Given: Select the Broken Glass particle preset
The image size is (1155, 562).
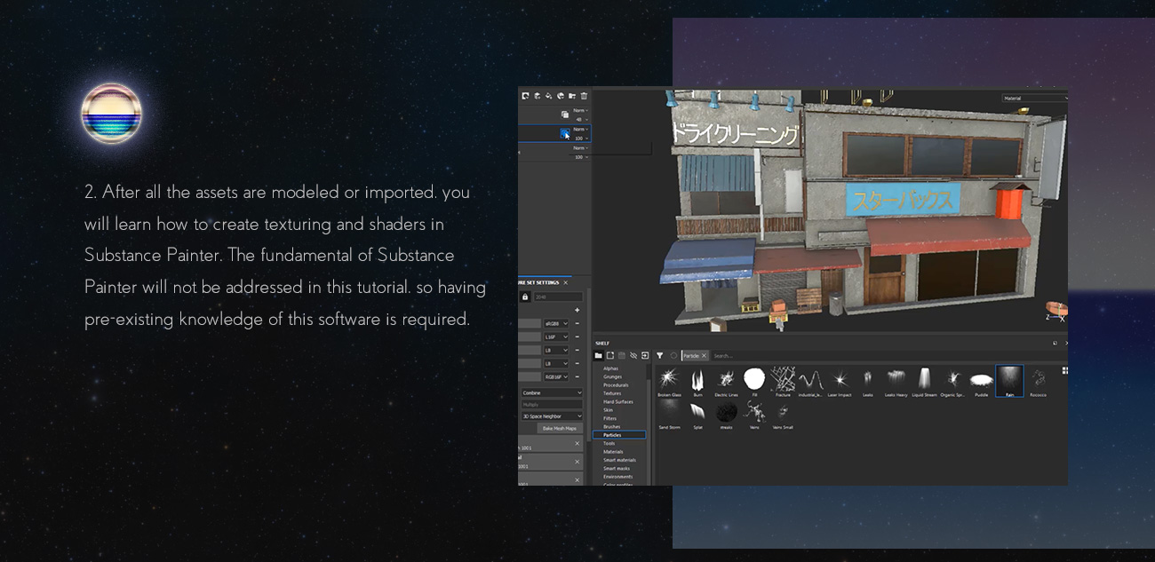Looking at the screenshot, I should pos(669,382).
